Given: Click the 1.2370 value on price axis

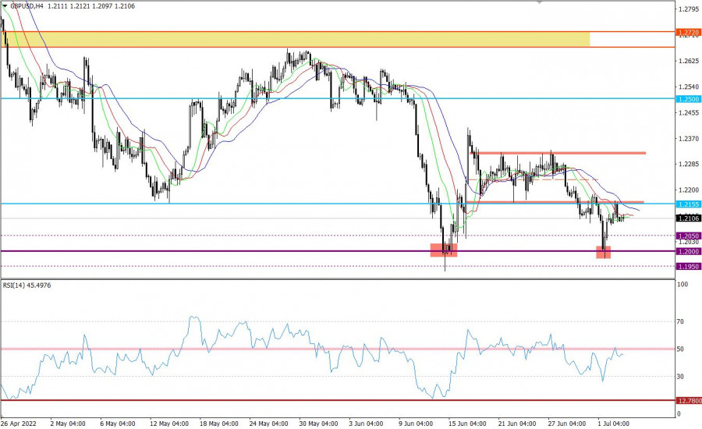Looking at the screenshot, I should point(690,139).
